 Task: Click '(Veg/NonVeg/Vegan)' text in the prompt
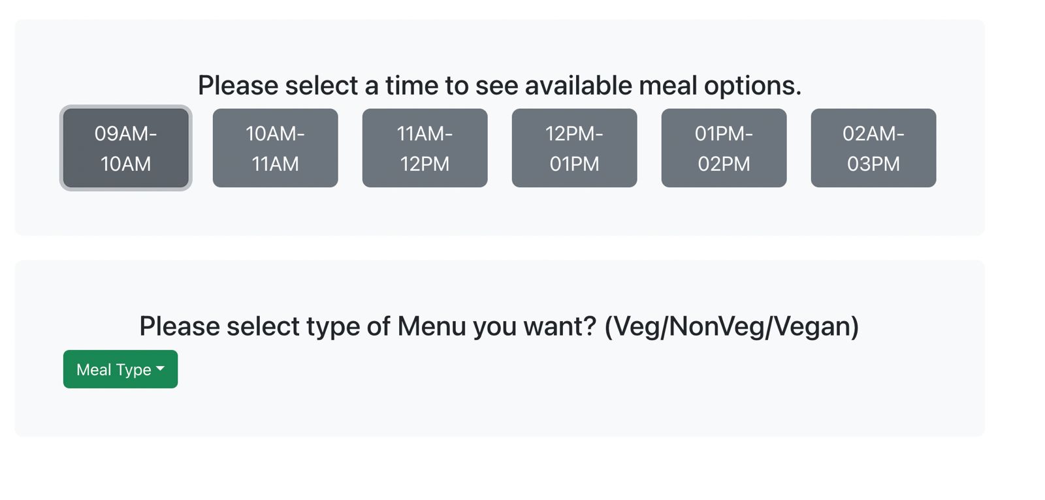point(731,326)
